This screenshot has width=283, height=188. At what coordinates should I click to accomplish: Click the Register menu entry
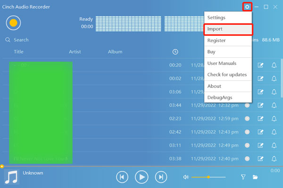coord(216,40)
